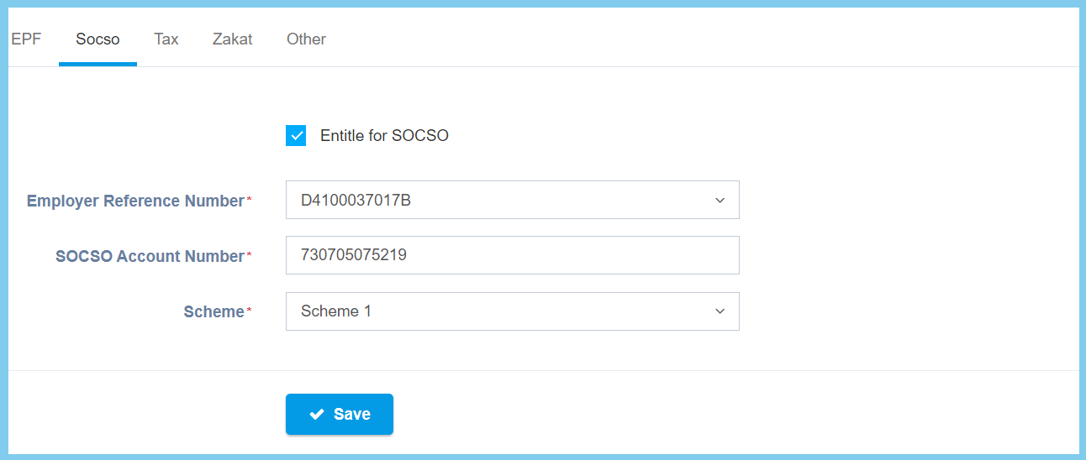Select the Socso tab
The width and height of the screenshot is (1086, 460).
(98, 39)
